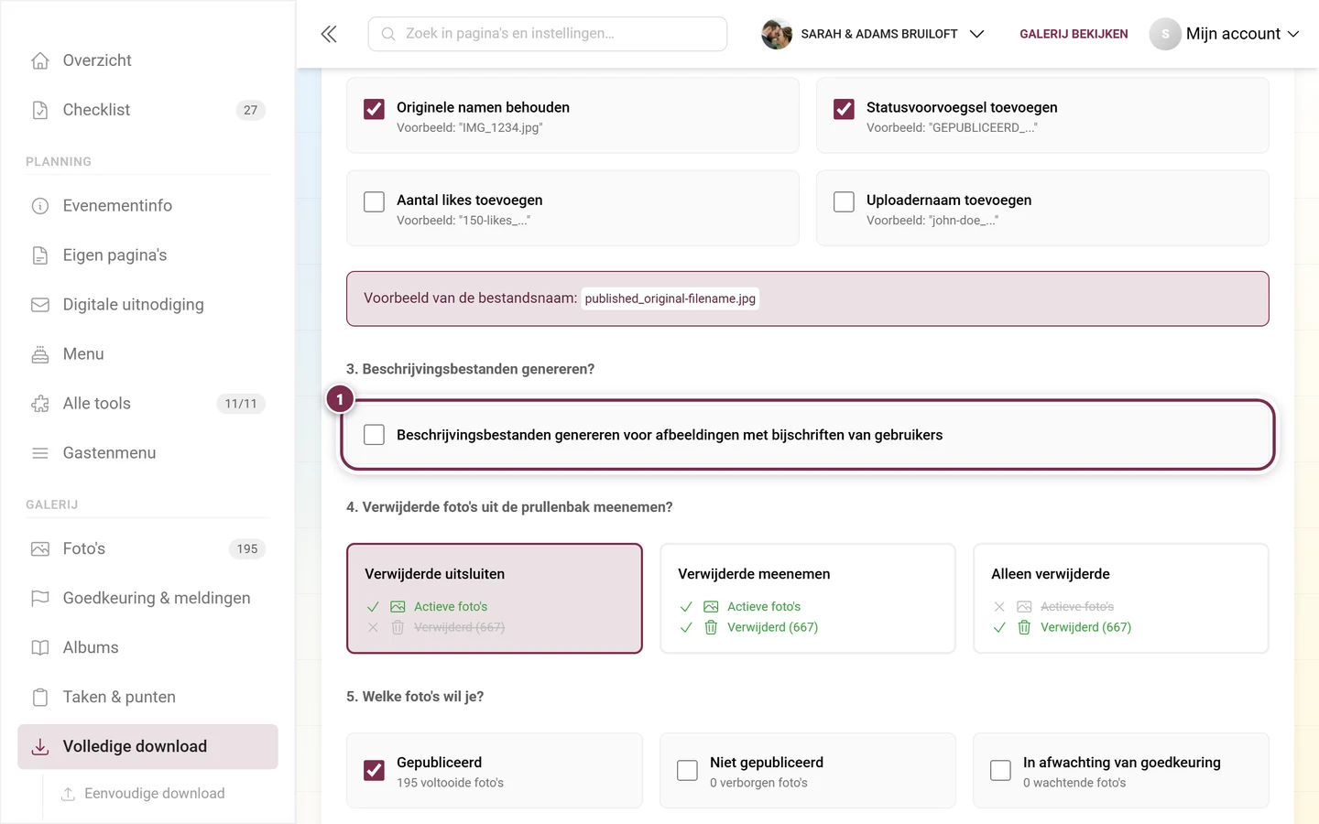1319x824 pixels.
Task: Focus the Zoek in pagina's search field
Action: [x=548, y=34]
